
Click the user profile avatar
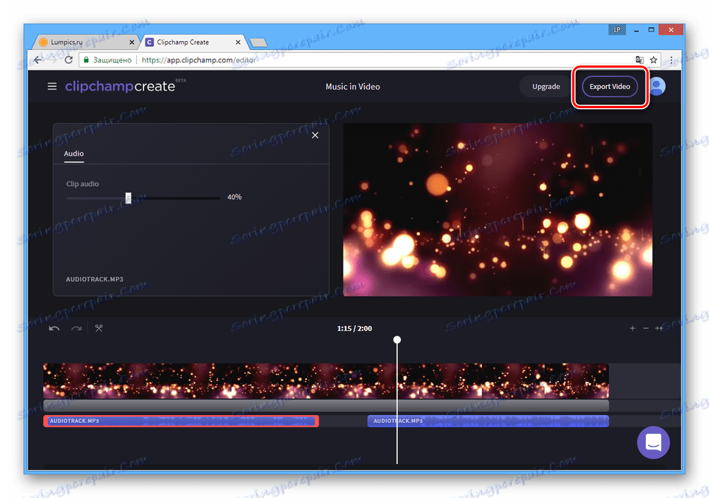tap(657, 86)
